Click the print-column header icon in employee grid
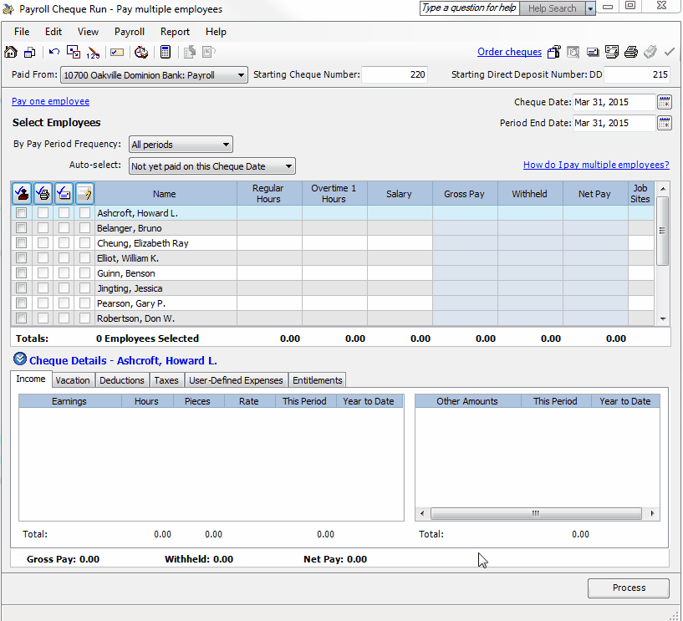Screen dimensions: 683x621 pos(43,194)
